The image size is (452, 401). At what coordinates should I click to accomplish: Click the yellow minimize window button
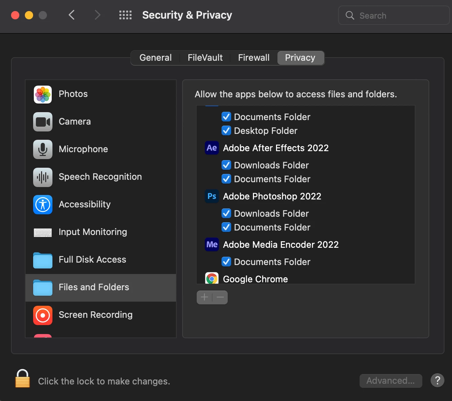point(29,15)
